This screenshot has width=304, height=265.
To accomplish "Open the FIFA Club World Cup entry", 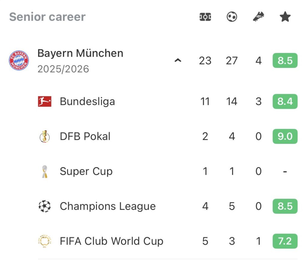I will click(111, 241).
